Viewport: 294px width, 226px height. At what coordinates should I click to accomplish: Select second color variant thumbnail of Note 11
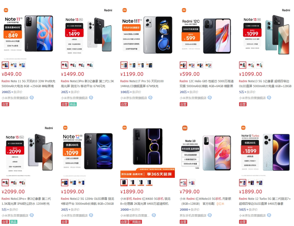click(x=14, y=65)
